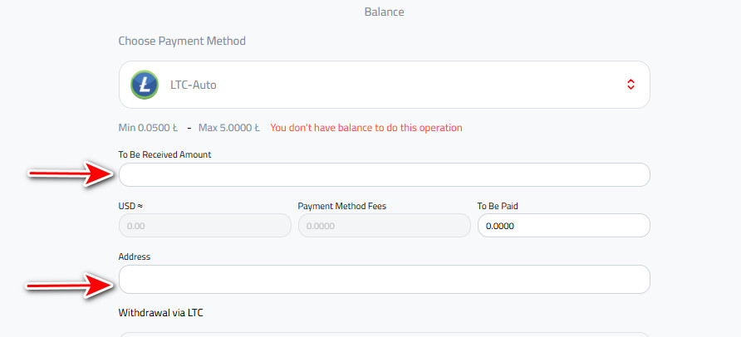Click the Choose Payment Method label
The width and height of the screenshot is (741, 337).
[182, 41]
